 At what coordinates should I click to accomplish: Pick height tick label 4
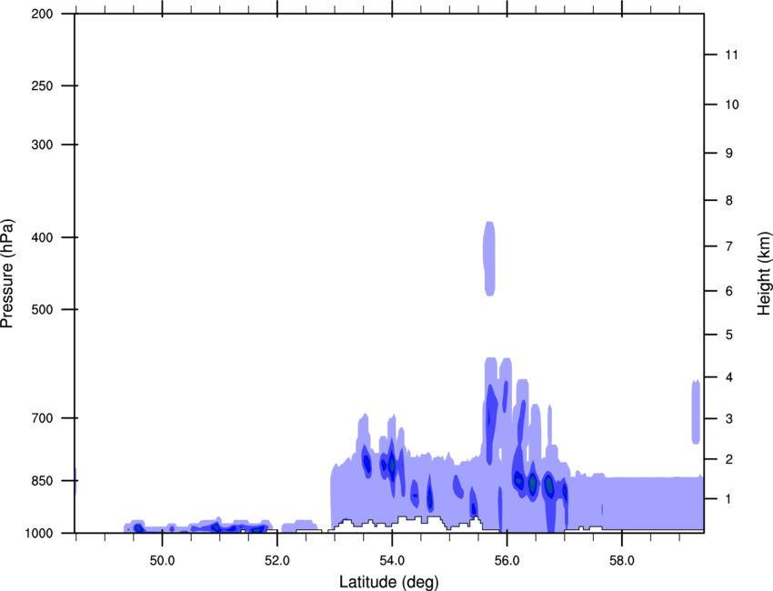coord(729,377)
